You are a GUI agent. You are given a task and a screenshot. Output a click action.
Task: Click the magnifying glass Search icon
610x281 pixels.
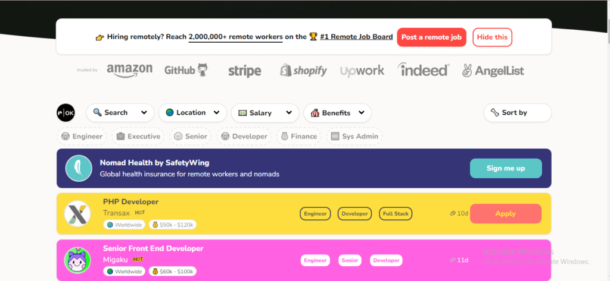coord(97,112)
